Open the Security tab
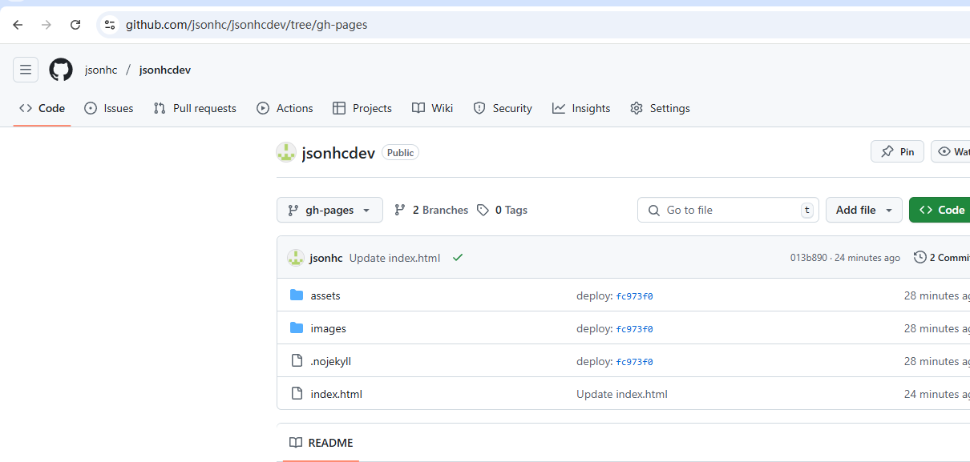Viewport: 970px width, 462px height. pos(503,108)
